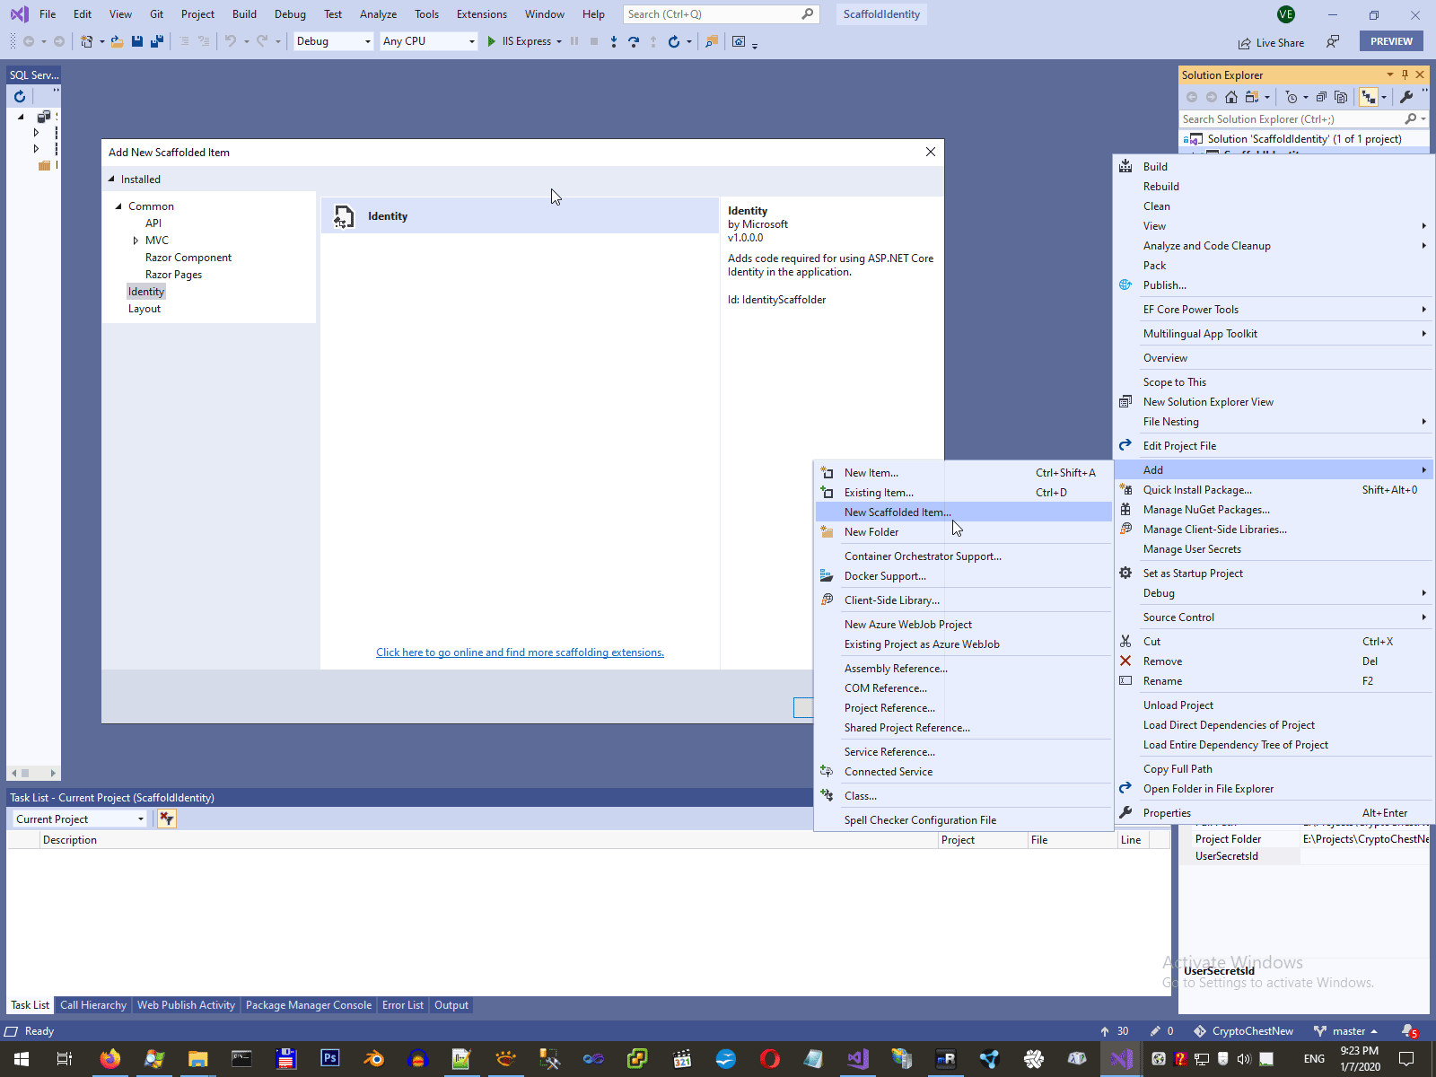Click the Live Share icon
This screenshot has height=1077, width=1436.
pyautogui.click(x=1244, y=43)
